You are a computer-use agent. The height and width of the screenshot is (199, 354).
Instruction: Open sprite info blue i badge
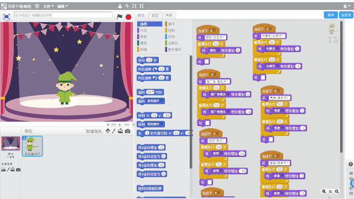point(24,138)
